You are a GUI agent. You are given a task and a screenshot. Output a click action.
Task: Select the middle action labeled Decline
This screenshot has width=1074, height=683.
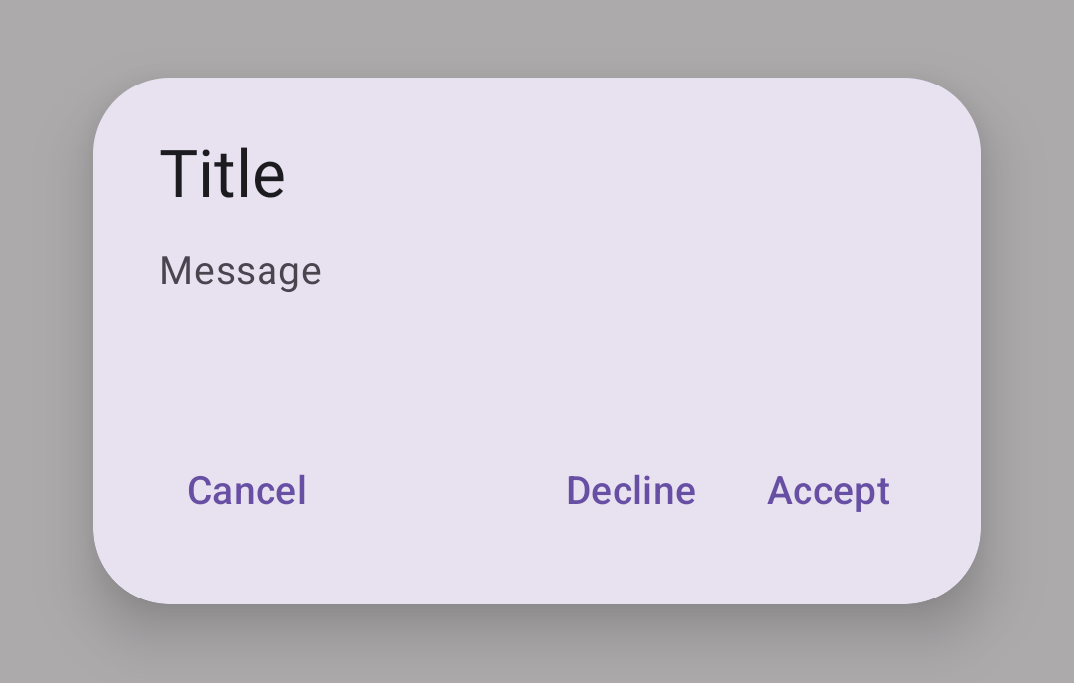[x=630, y=490]
